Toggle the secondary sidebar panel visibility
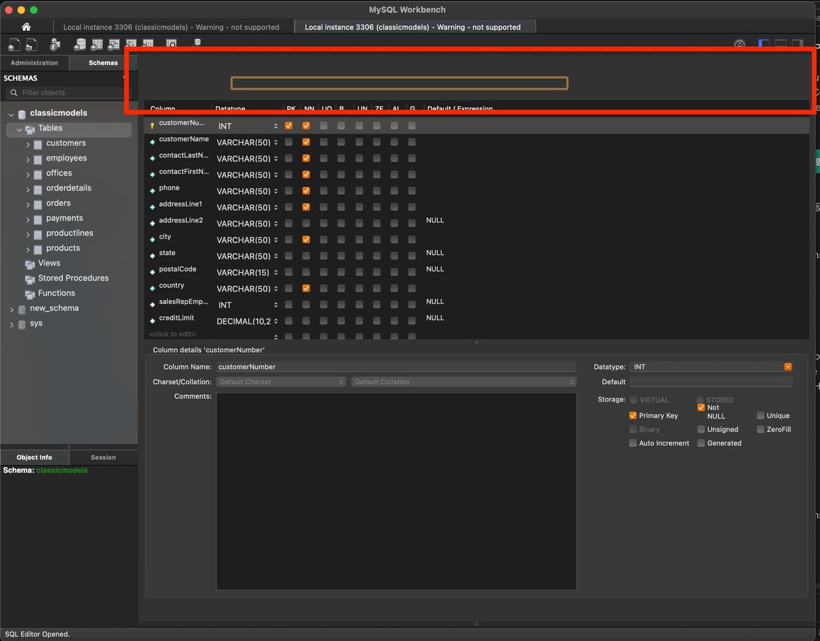This screenshot has height=641, width=820. pos(797,45)
